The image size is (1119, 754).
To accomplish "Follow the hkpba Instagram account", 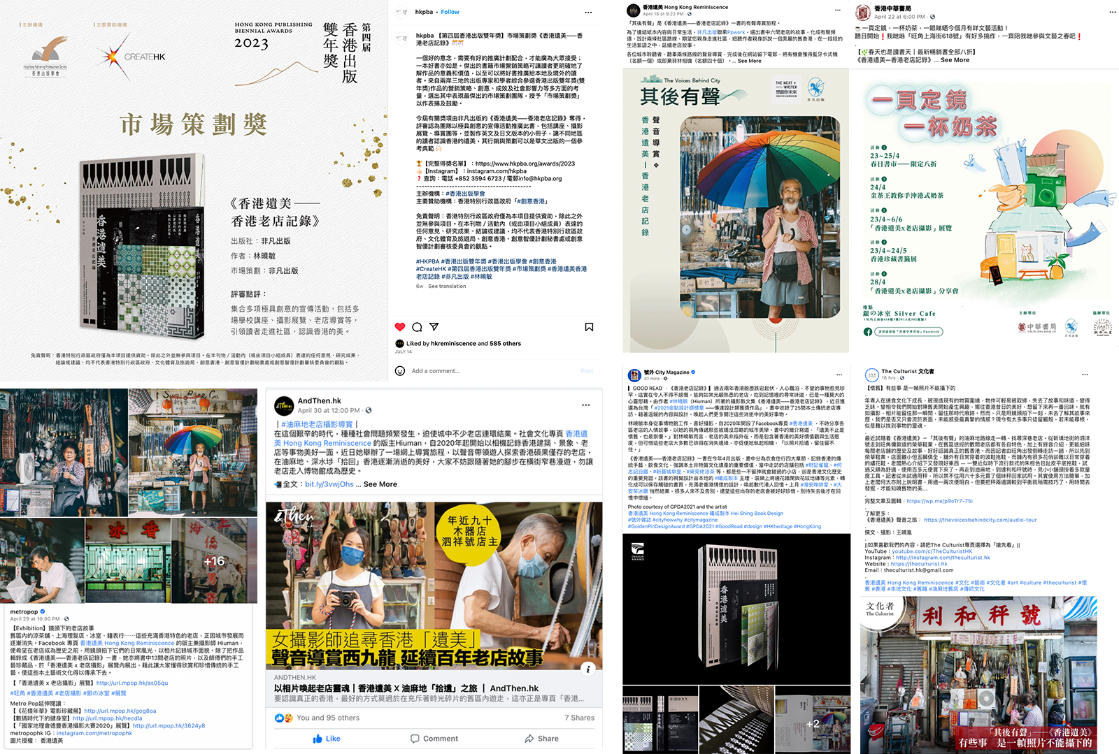I will [x=450, y=12].
